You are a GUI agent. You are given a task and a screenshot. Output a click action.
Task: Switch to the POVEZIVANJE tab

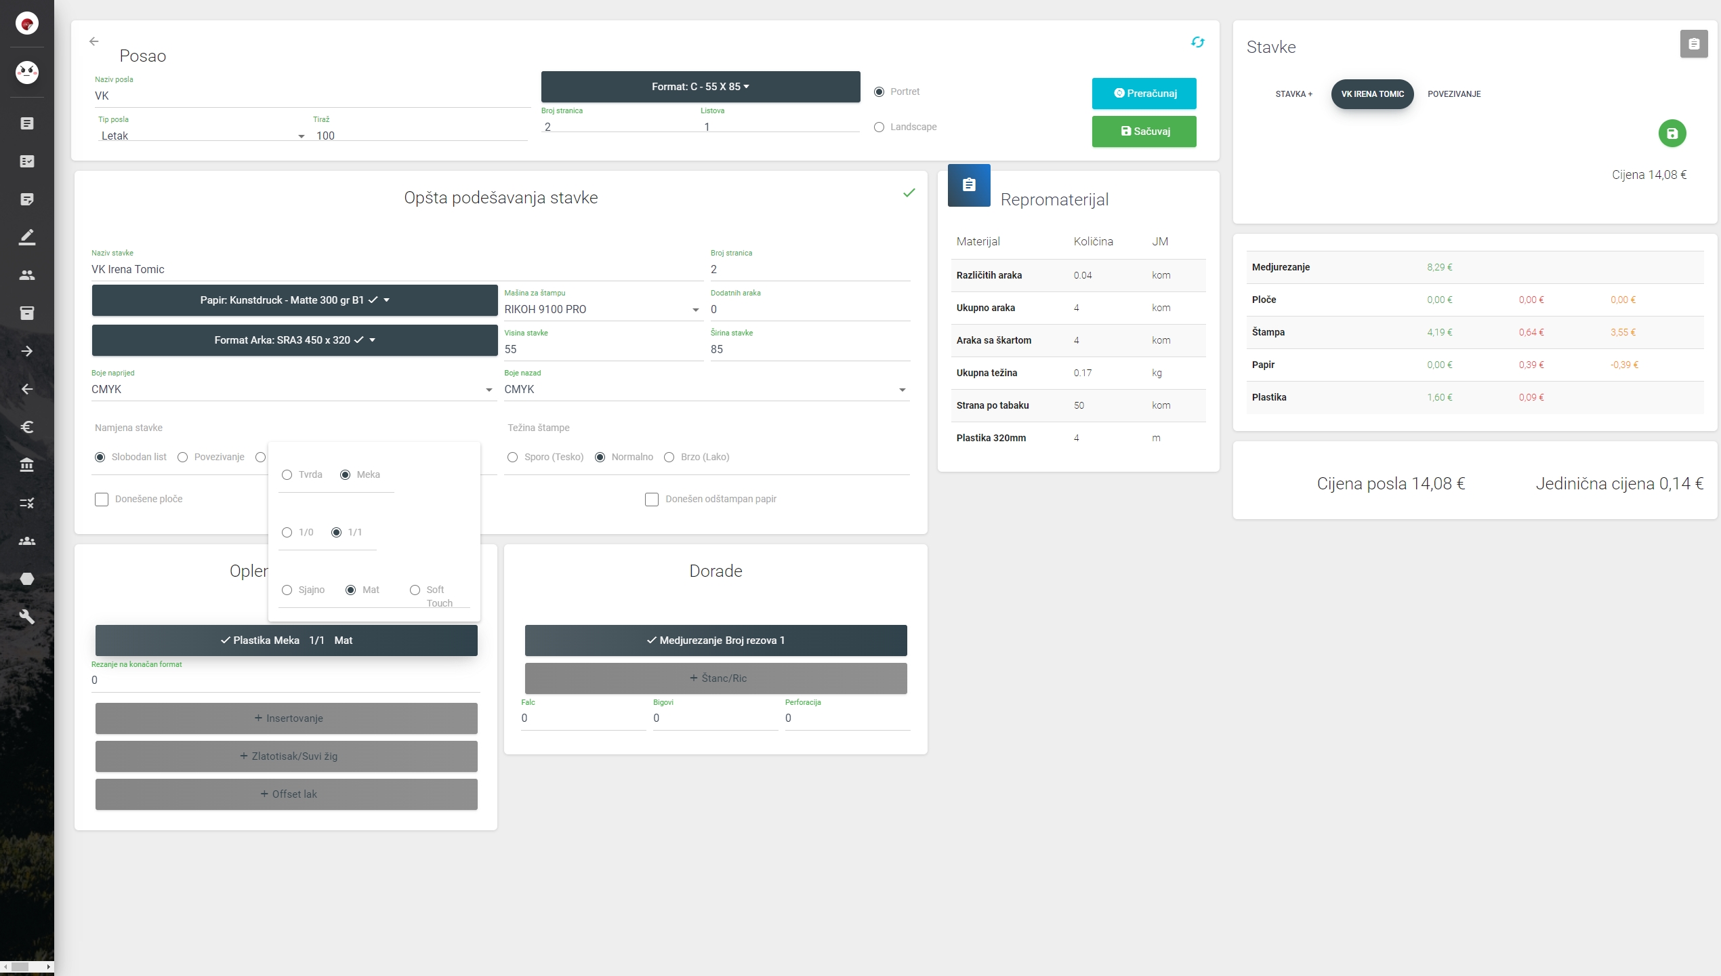point(1453,94)
